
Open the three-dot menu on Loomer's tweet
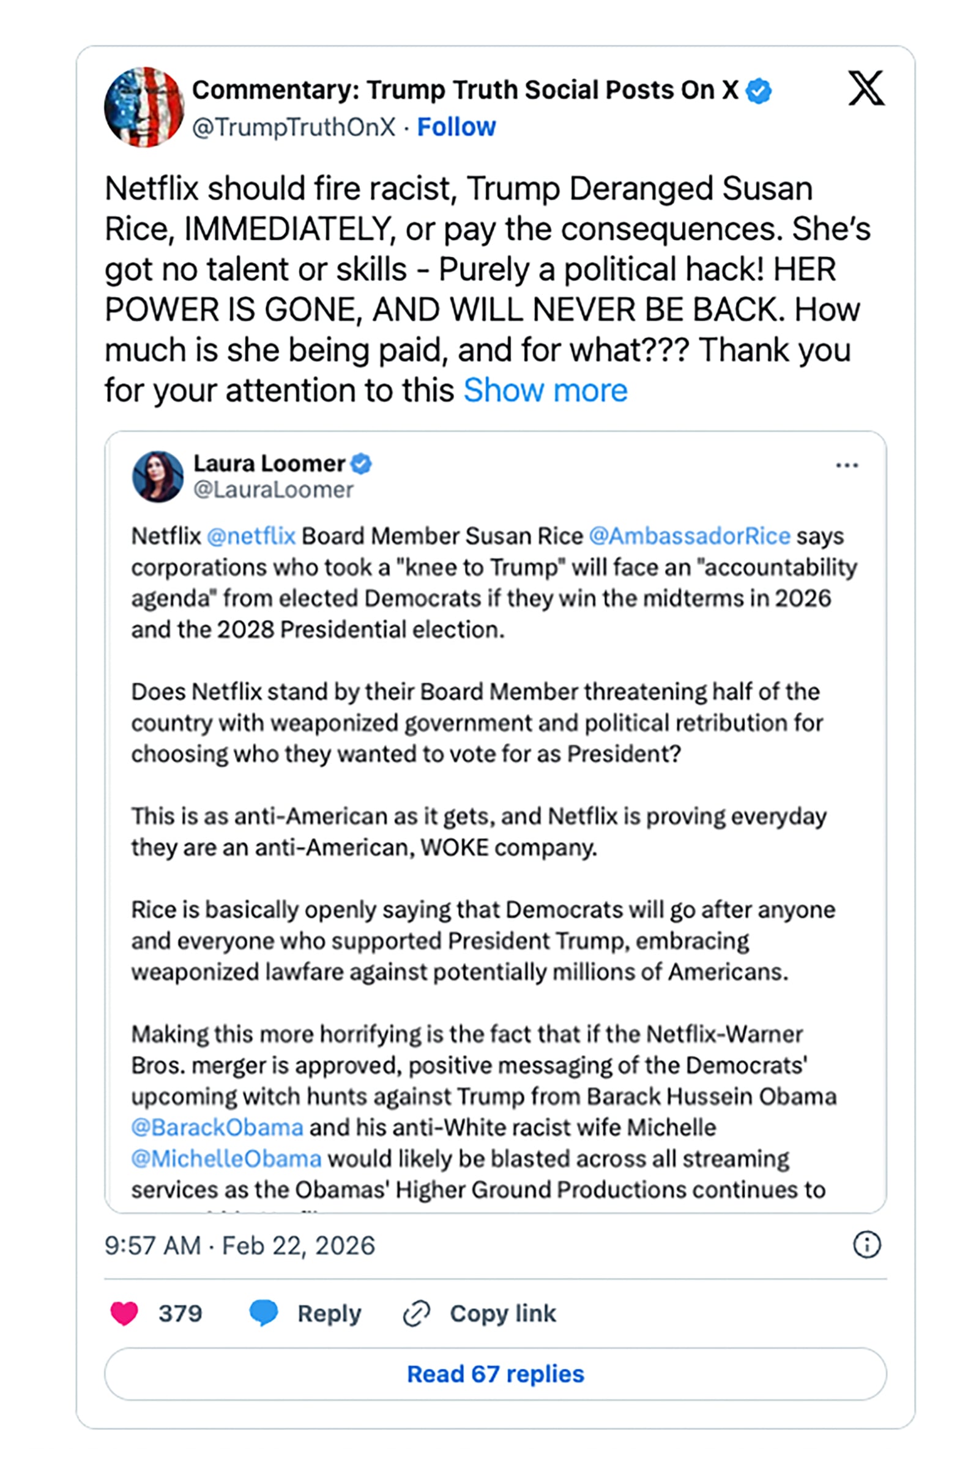coord(847,465)
